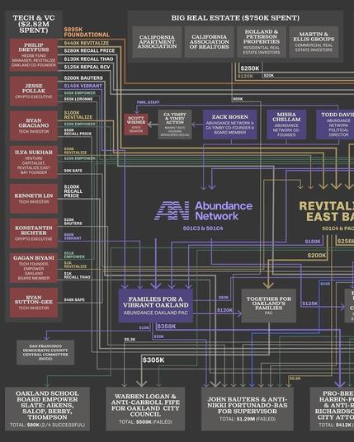Click the Warren Logan & Anti-Carroll Fife box

point(145,409)
